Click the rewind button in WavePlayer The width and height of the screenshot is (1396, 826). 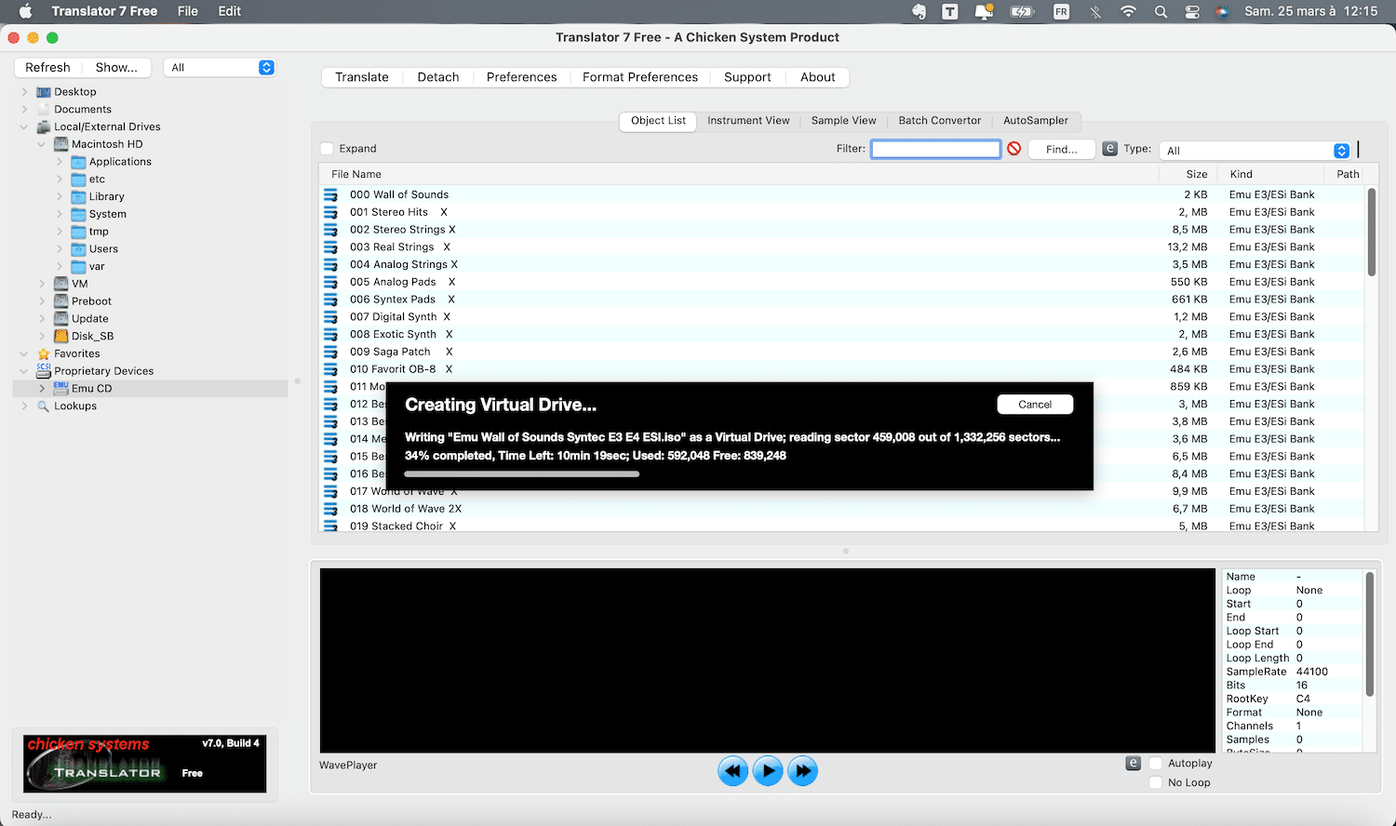(733, 771)
